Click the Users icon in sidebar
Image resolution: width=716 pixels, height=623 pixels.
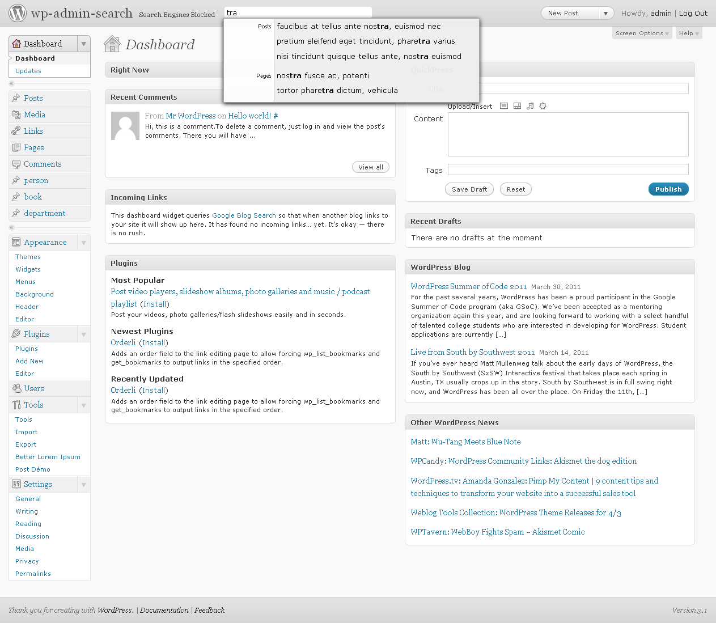[16, 388]
